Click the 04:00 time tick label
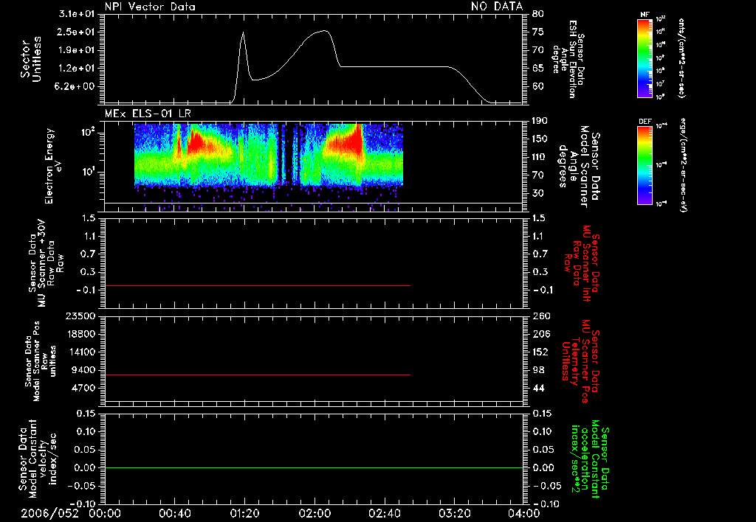 click(523, 513)
